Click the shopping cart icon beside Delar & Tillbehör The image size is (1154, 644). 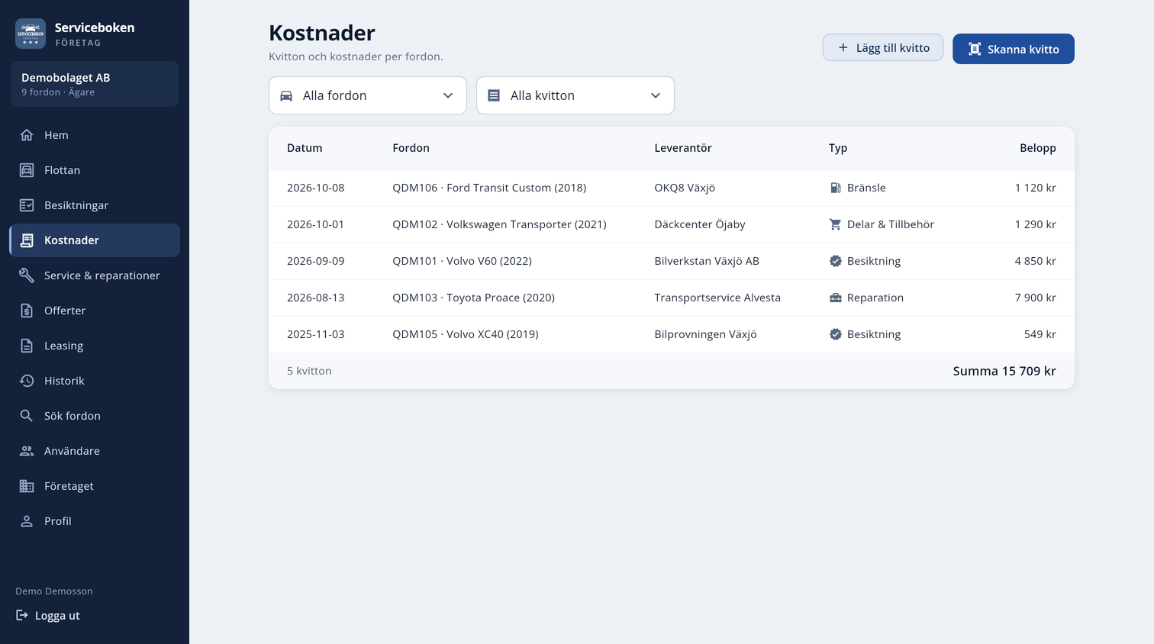click(836, 224)
